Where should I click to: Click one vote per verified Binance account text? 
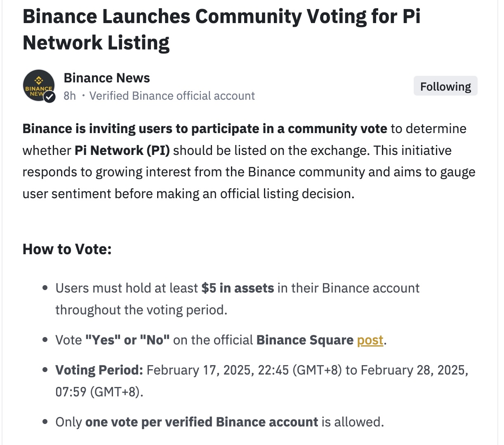[202, 422]
